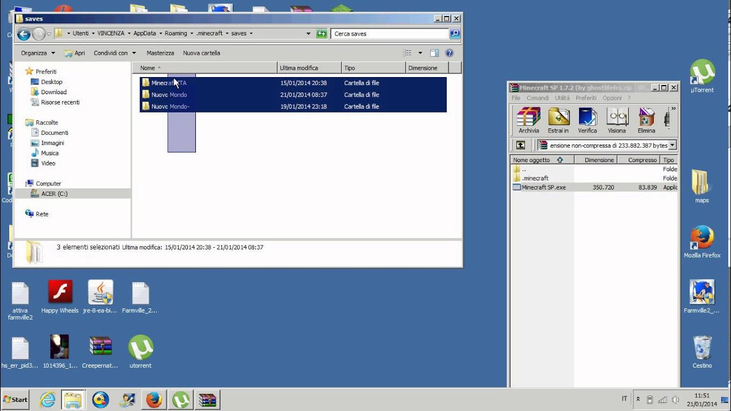This screenshot has height=411, width=731.
Task: Open the Organizza dropdown menu
Action: [38, 53]
